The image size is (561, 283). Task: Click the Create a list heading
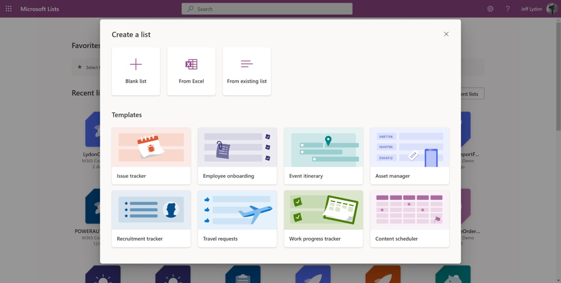[x=131, y=35]
